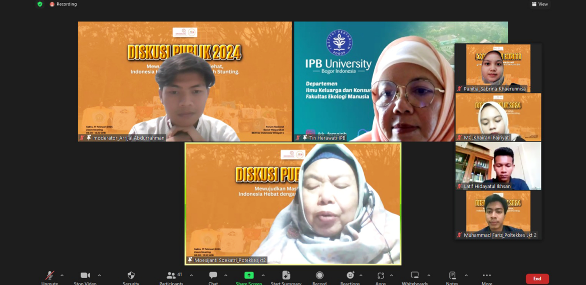Click muted mic icon on Tin Herawati tile
The image size is (586, 285).
298,137
